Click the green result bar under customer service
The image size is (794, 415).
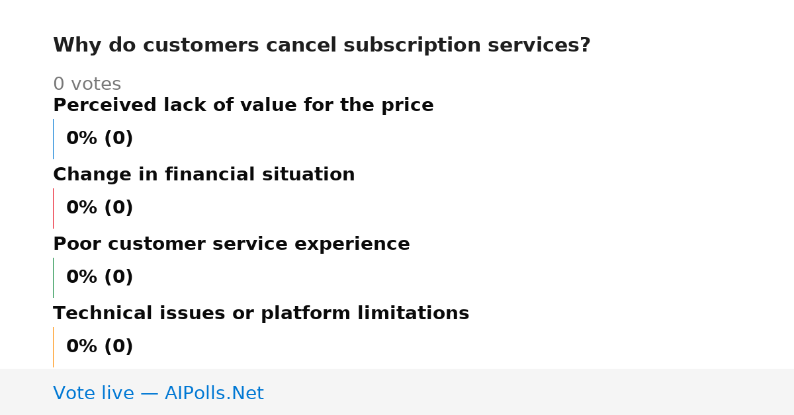coord(53,278)
